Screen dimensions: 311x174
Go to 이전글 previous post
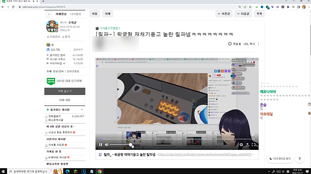pos(224,14)
